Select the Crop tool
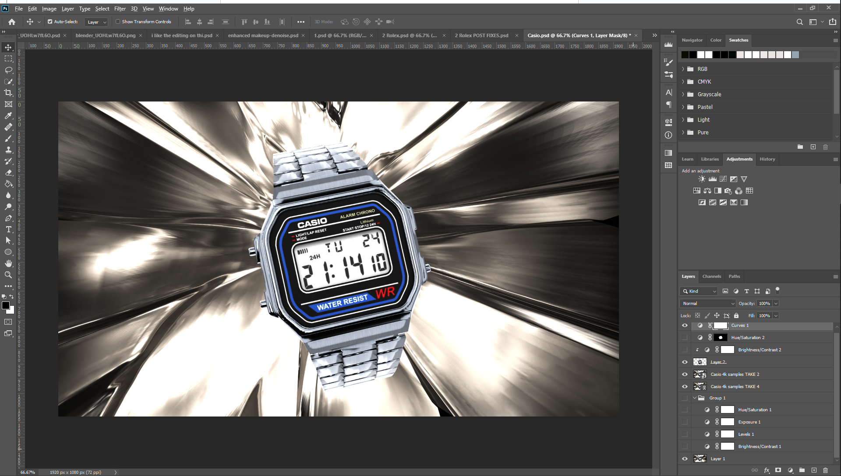Image resolution: width=841 pixels, height=476 pixels. tap(8, 93)
